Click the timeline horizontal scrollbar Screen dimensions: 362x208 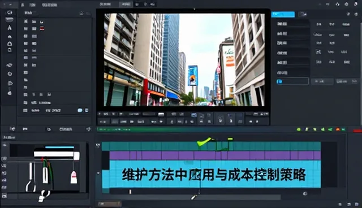click(x=189, y=197)
